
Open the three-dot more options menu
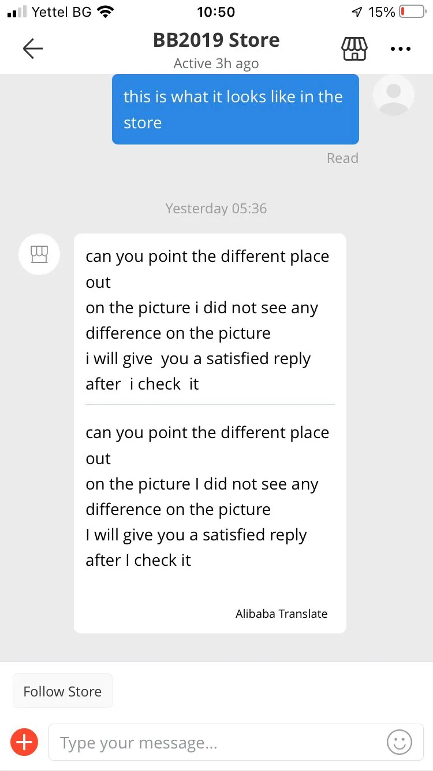coord(400,49)
